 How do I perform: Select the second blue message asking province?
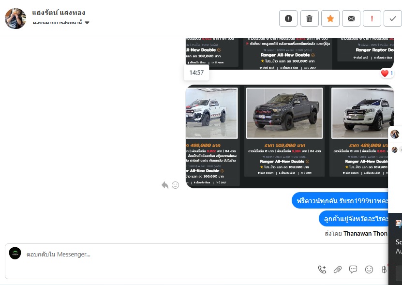(354, 219)
